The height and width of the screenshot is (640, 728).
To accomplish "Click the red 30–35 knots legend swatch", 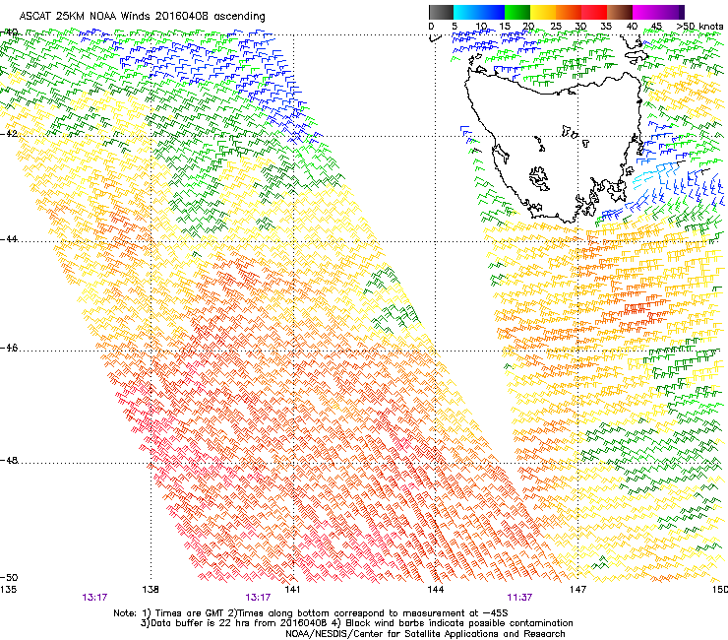I will point(594,12).
